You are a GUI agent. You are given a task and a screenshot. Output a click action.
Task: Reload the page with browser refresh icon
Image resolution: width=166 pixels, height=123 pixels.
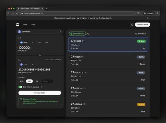click(x=17, y=13)
